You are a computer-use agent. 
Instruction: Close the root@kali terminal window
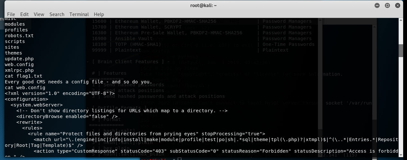(398, 5)
